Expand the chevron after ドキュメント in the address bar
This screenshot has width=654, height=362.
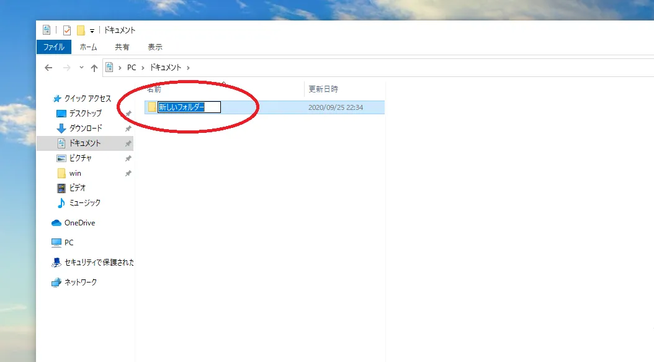188,67
